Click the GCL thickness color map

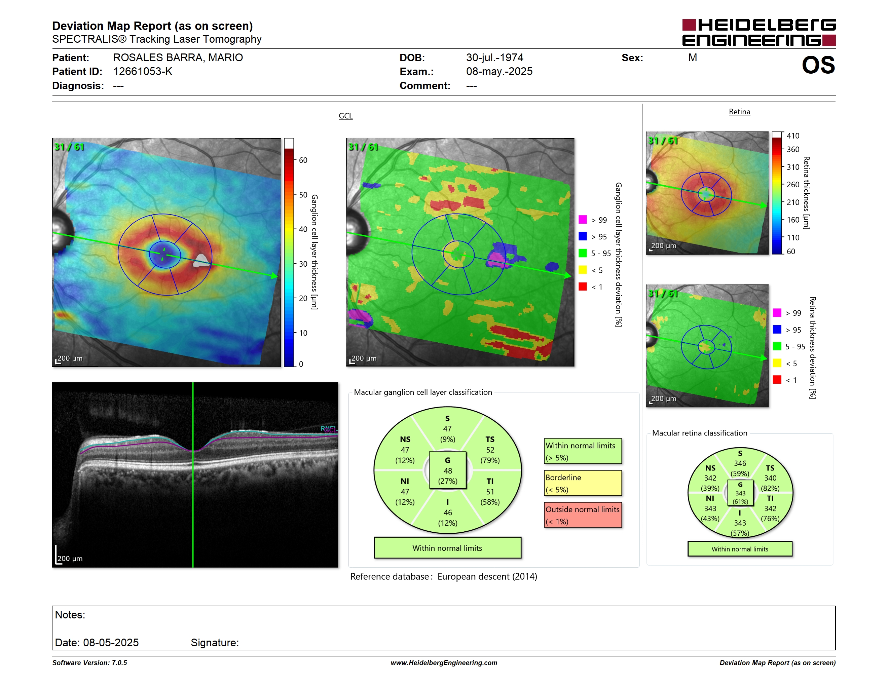click(x=166, y=252)
